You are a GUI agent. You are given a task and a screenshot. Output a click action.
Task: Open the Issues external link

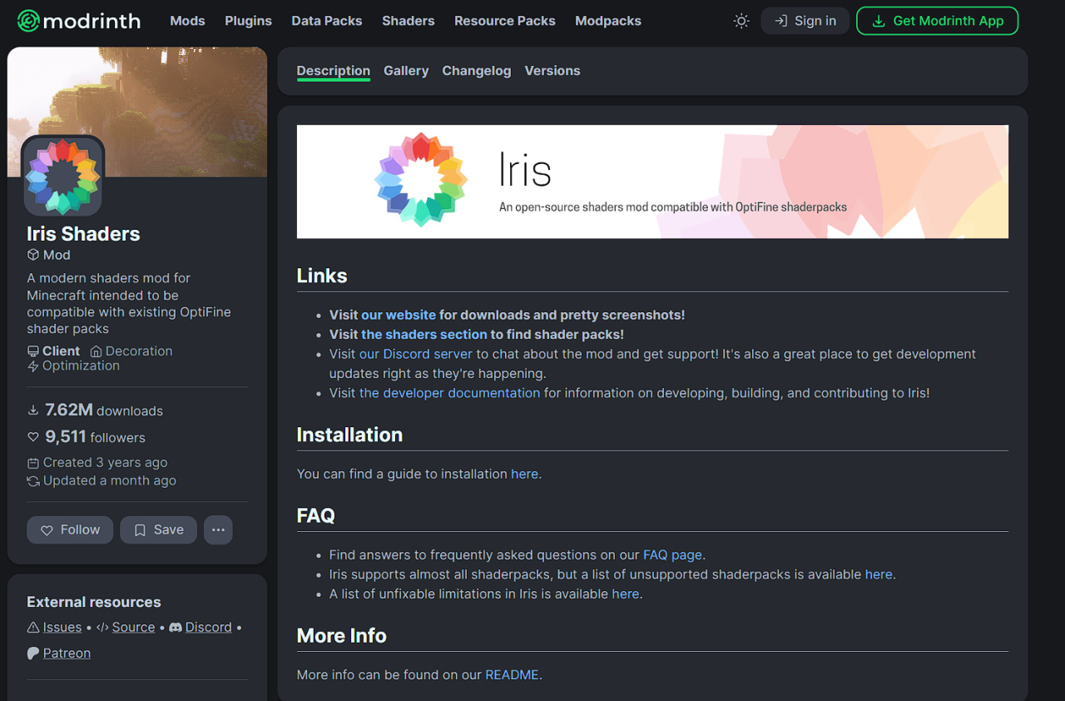coord(62,627)
